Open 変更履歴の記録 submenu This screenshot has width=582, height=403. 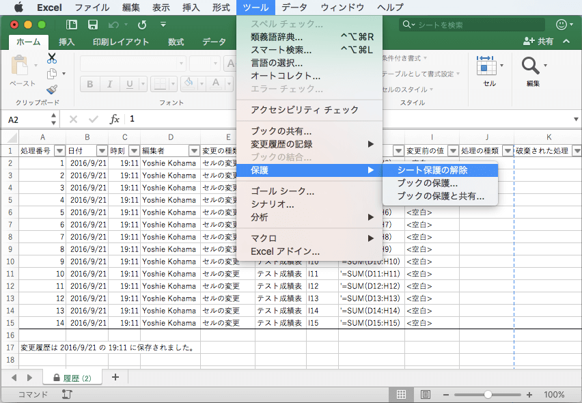pyautogui.click(x=309, y=144)
